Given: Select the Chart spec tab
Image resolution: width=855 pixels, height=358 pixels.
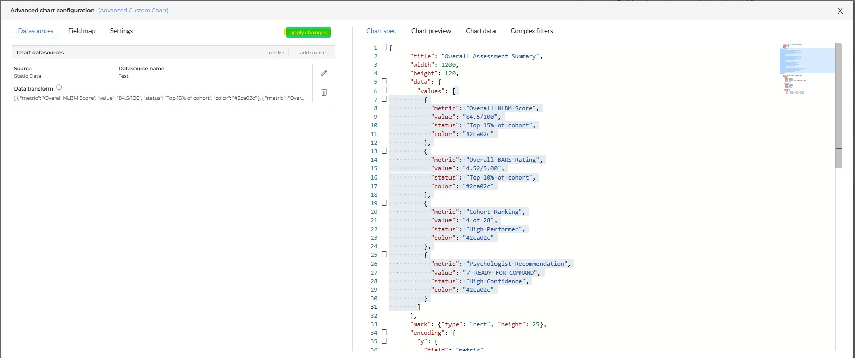Looking at the screenshot, I should click(x=381, y=31).
